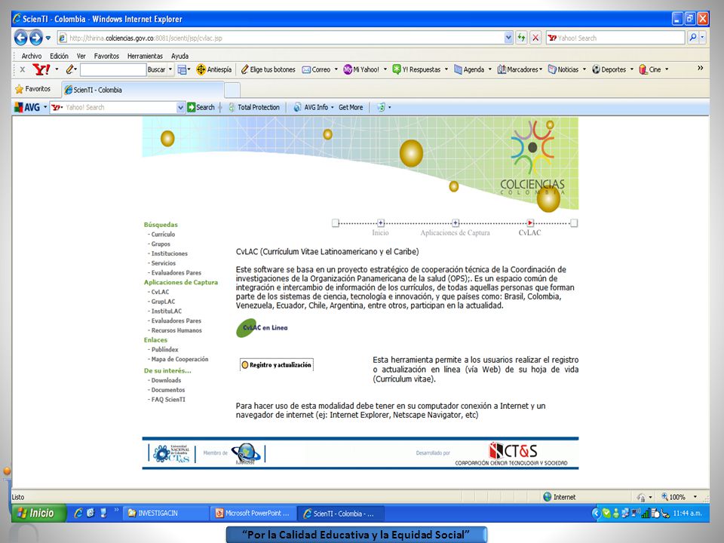Image resolution: width=724 pixels, height=543 pixels.
Task: Open the Archivo menu
Action: [32, 56]
